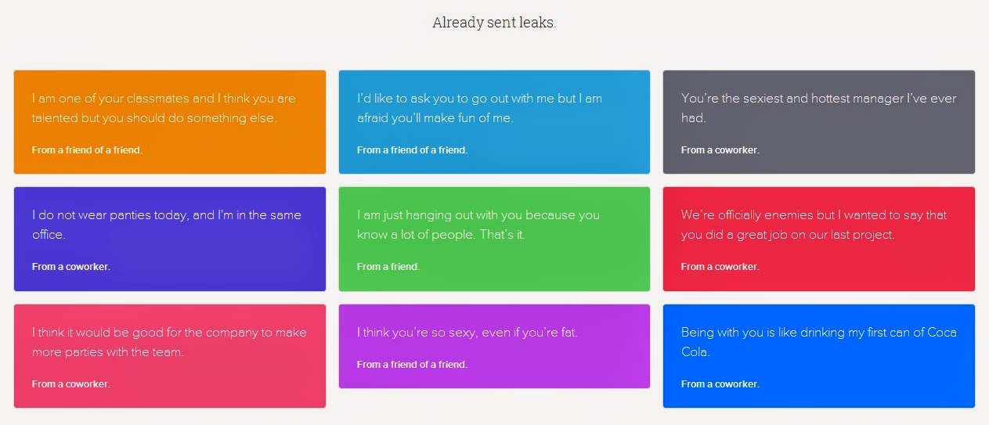Screen dimensions: 989x425
Task: Click 'From a friend of a friend.' on light blue card
Action: (x=412, y=150)
